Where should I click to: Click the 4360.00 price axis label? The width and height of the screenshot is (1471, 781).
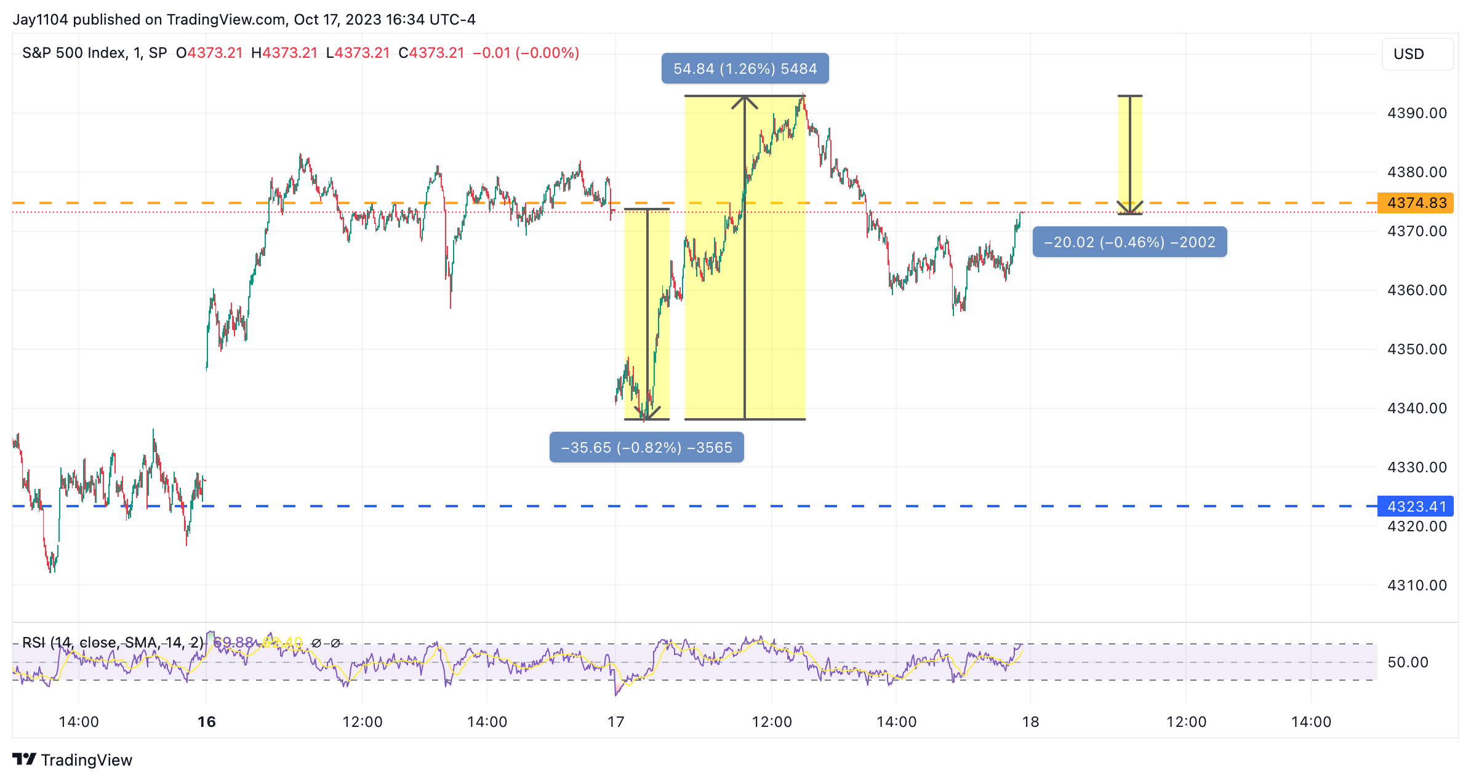tap(1417, 290)
